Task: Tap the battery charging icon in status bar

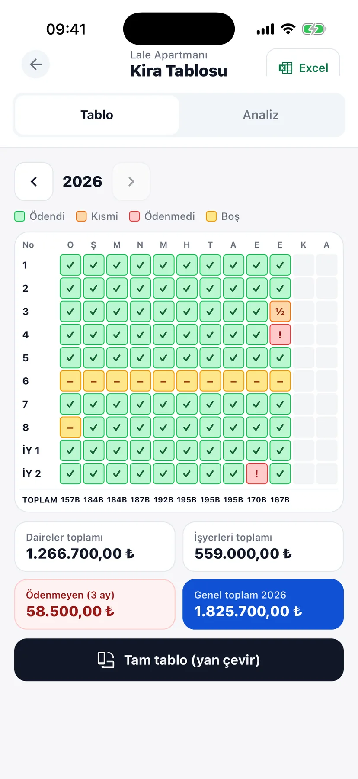Action: tap(314, 29)
